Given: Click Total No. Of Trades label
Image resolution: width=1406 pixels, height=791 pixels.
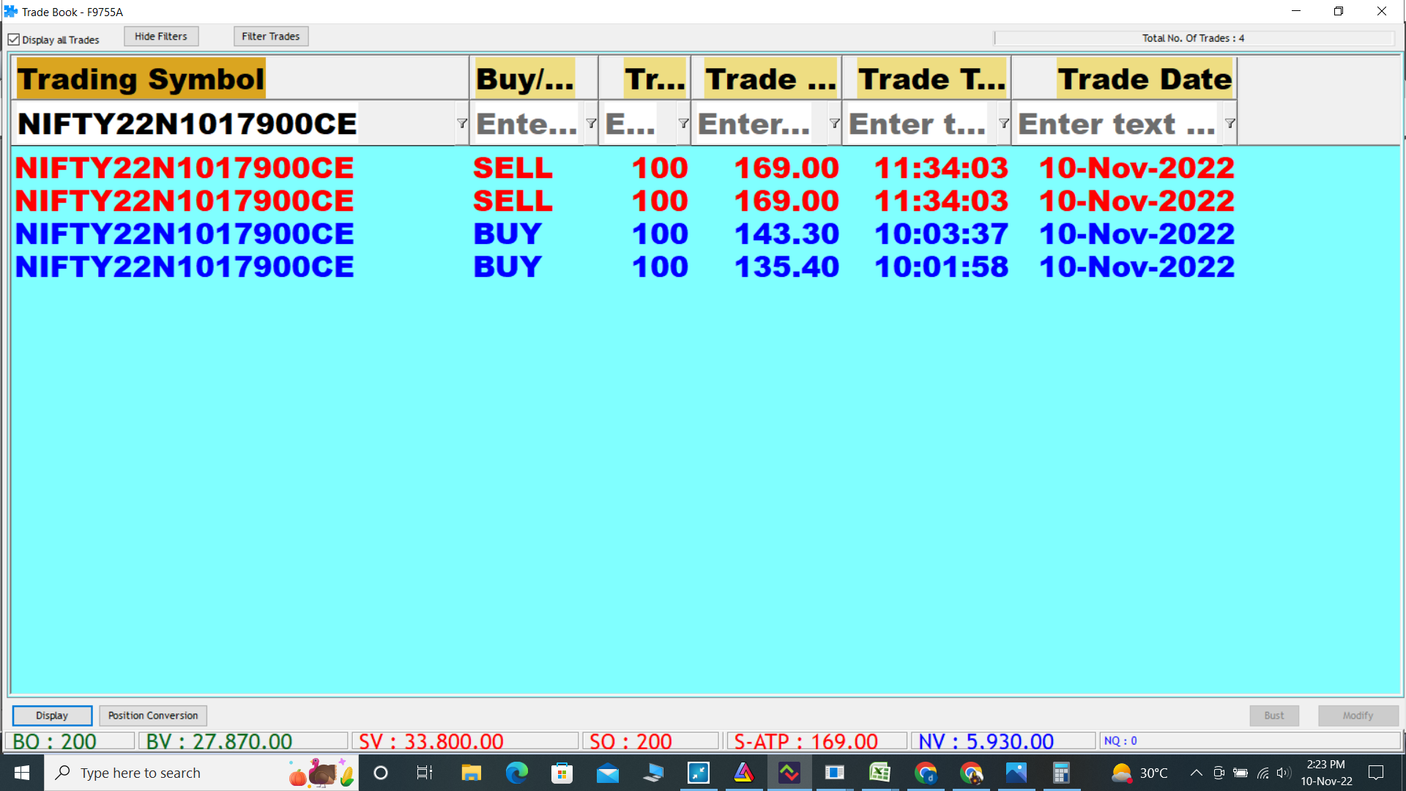Looking at the screenshot, I should pos(1193,38).
